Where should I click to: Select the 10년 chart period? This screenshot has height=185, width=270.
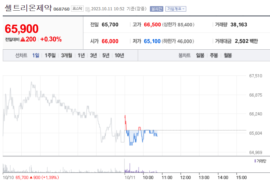coord(119,56)
